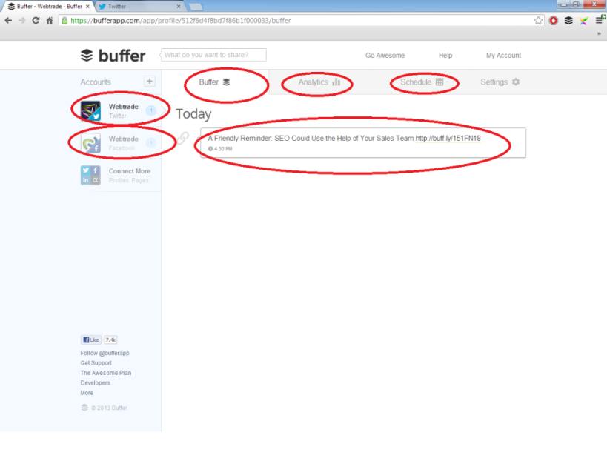Open the Chrome menu icon

pyautogui.click(x=599, y=21)
